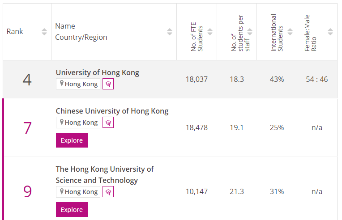Sort by International Students column
The image size is (342, 220).
coord(290,32)
